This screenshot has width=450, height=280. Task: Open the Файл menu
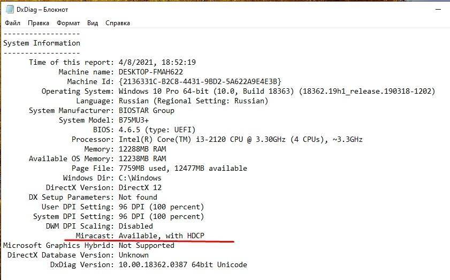[13, 23]
